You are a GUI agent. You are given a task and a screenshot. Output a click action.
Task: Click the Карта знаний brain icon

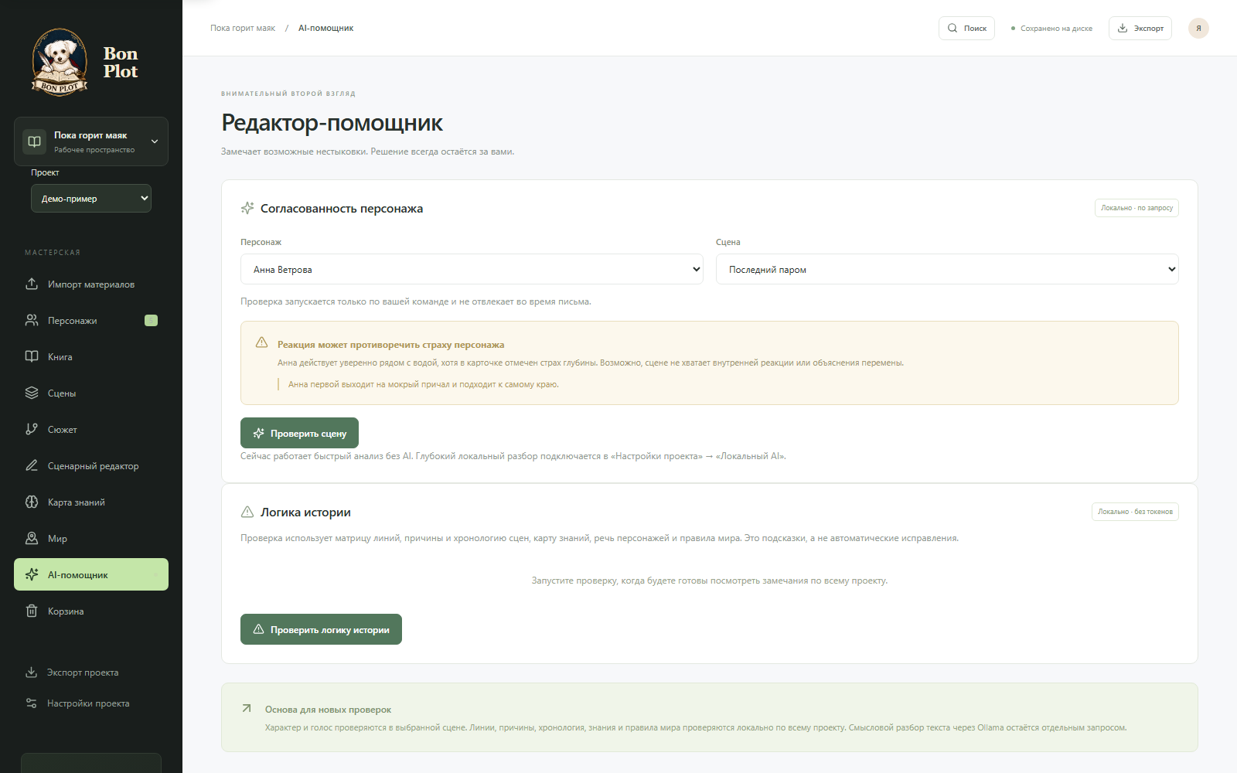pos(32,502)
